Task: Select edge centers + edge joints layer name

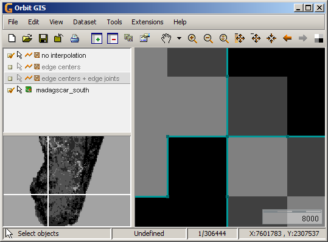Action: 80,78
